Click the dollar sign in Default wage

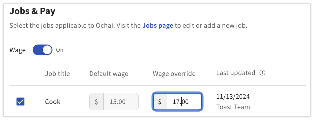[96, 102]
